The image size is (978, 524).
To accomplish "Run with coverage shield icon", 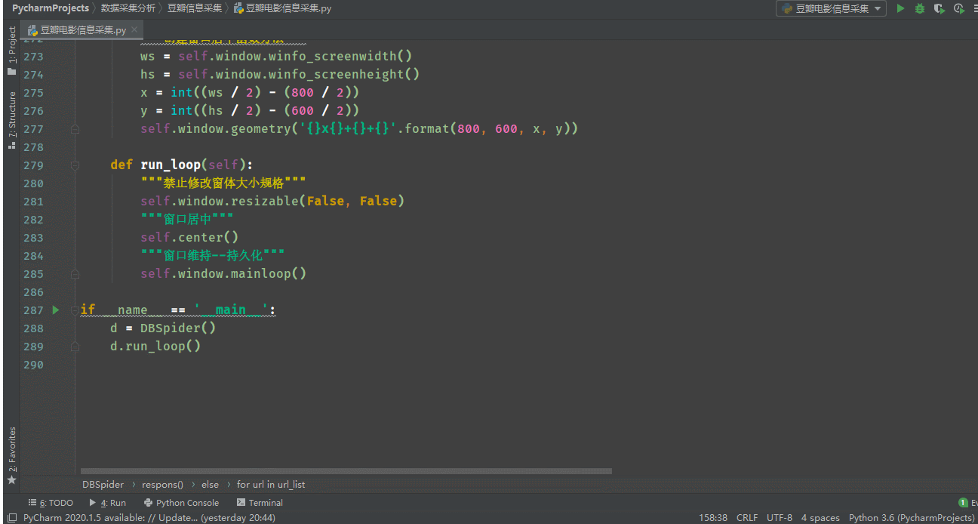I will tap(940, 8).
